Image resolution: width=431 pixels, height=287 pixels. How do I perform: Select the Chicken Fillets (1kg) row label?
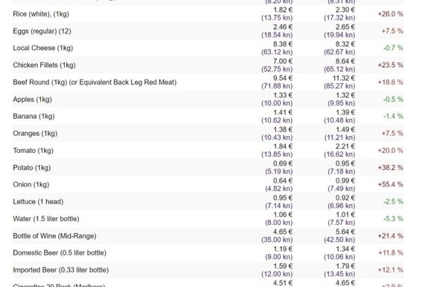(x=45, y=65)
